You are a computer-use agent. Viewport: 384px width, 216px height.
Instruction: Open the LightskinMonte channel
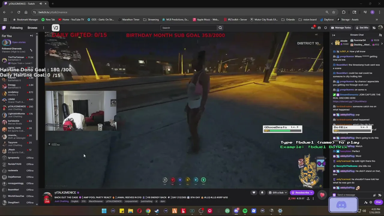point(18,115)
